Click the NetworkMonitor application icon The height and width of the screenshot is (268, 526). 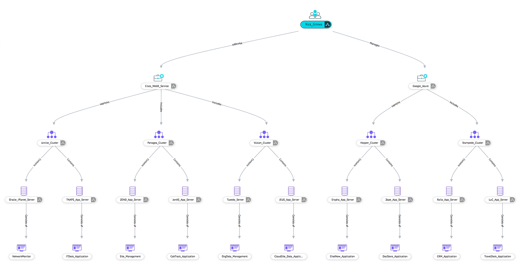[21, 248]
